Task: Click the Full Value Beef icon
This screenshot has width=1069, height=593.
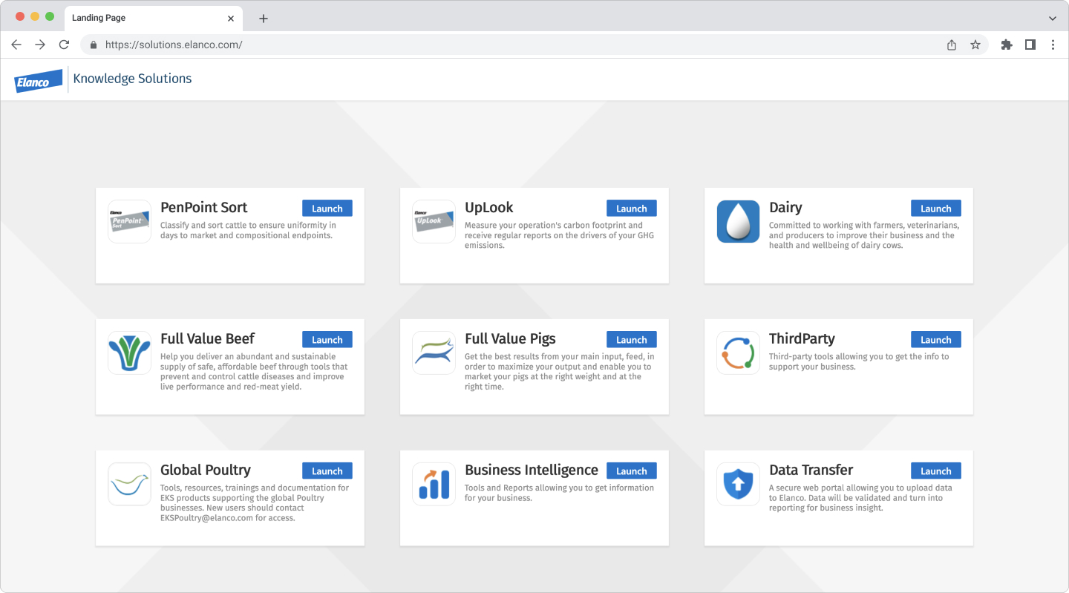Action: (x=129, y=353)
